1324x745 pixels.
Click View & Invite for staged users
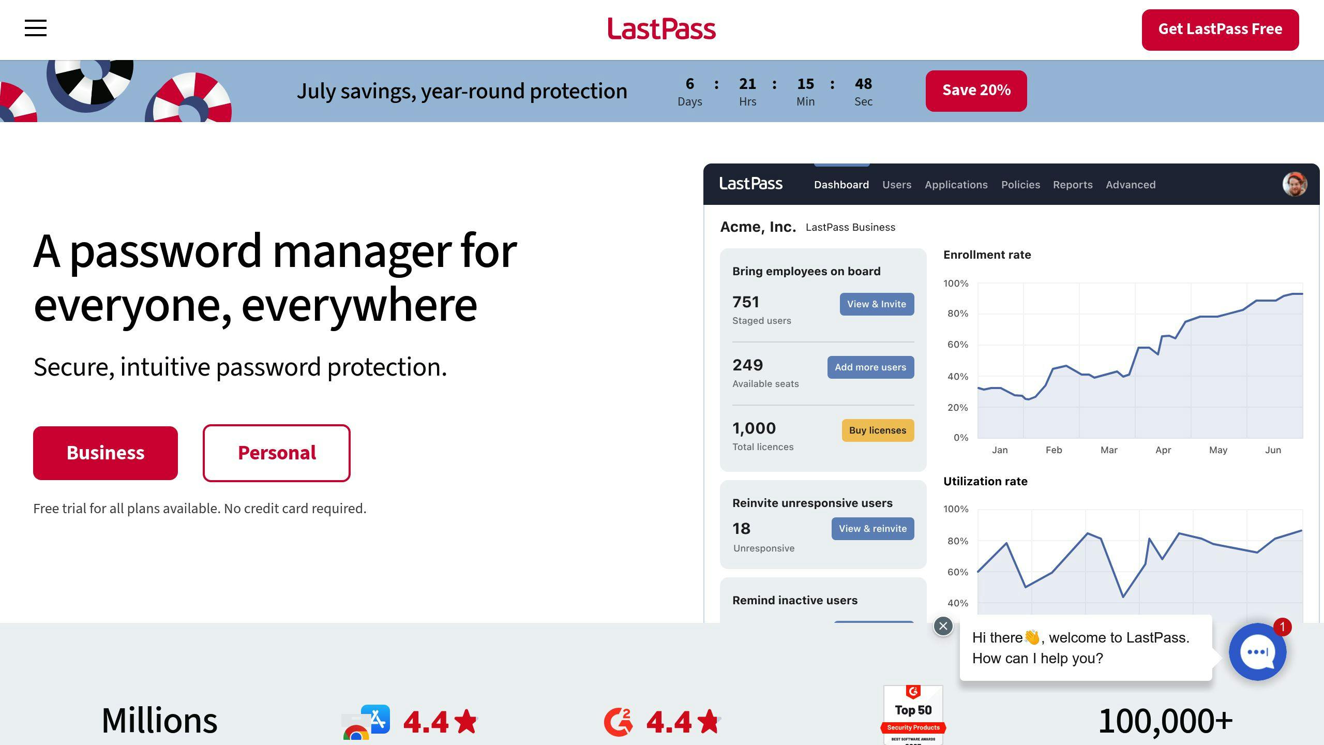point(877,304)
